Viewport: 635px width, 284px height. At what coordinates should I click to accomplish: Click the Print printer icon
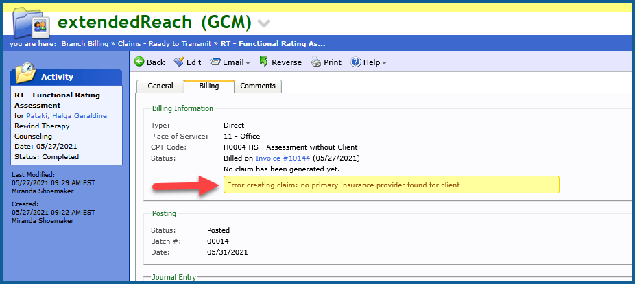click(x=316, y=62)
